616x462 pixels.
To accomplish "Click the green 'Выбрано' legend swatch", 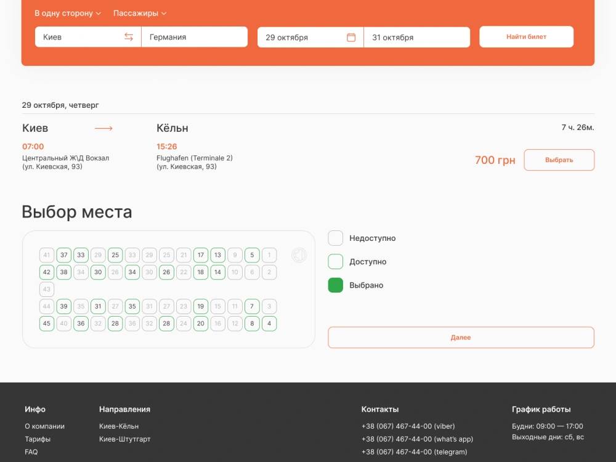I will [336, 285].
